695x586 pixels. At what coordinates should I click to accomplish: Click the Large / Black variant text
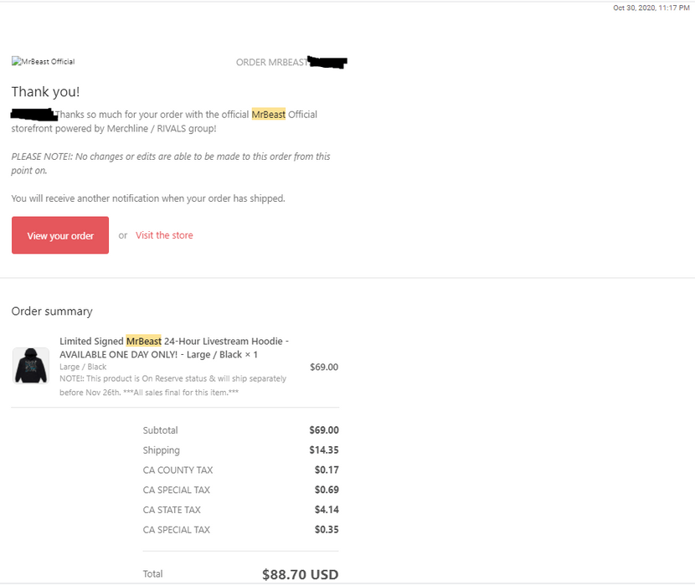pos(83,367)
